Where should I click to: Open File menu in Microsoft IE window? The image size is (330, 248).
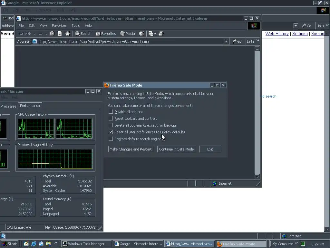(x=21, y=26)
